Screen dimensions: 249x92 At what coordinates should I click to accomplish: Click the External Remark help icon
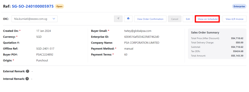click(27, 71)
